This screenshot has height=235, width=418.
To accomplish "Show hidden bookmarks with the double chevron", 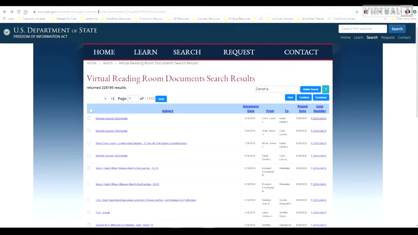I will point(385,19).
